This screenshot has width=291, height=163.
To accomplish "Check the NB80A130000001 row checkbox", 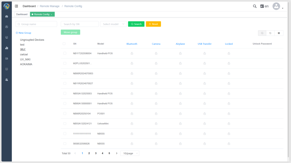I will [65, 103].
